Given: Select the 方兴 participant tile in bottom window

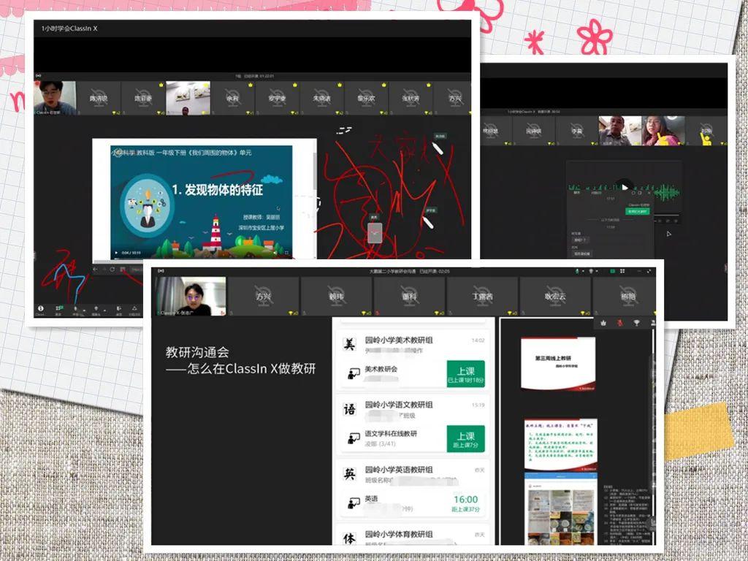Looking at the screenshot, I should [263, 297].
